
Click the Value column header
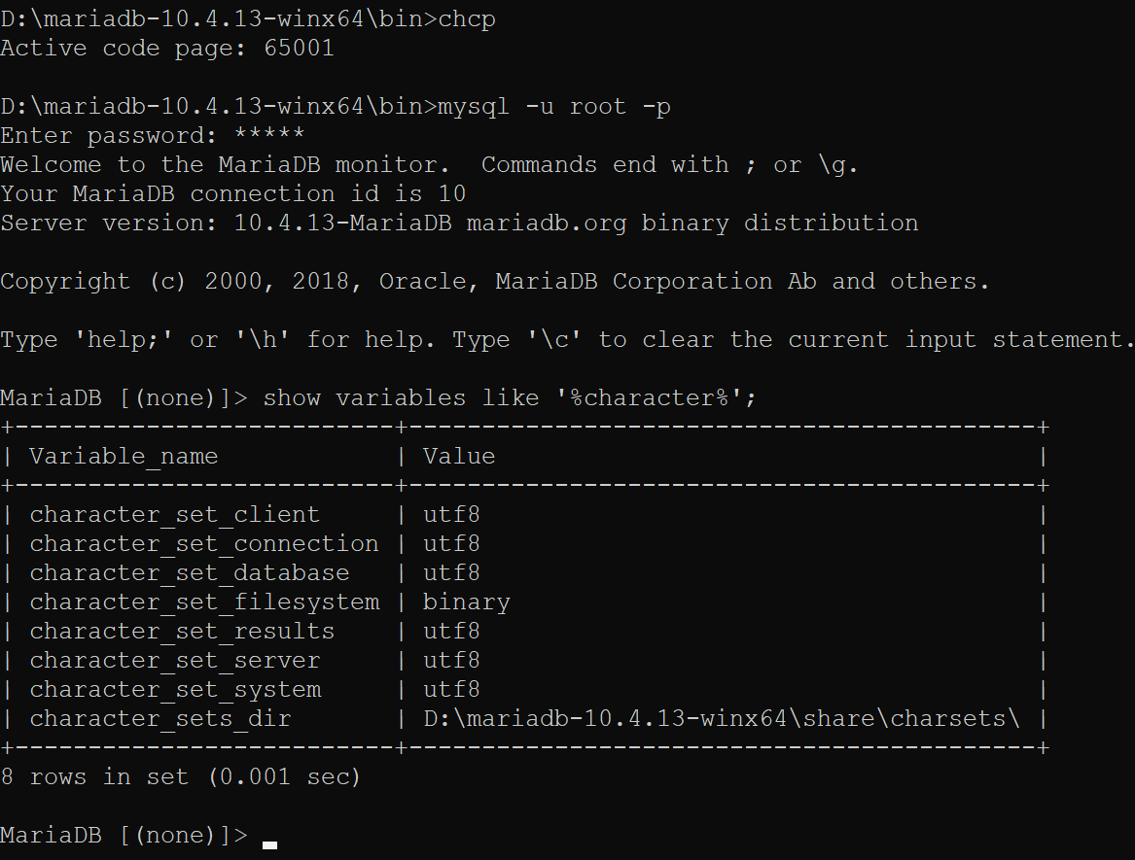point(459,456)
